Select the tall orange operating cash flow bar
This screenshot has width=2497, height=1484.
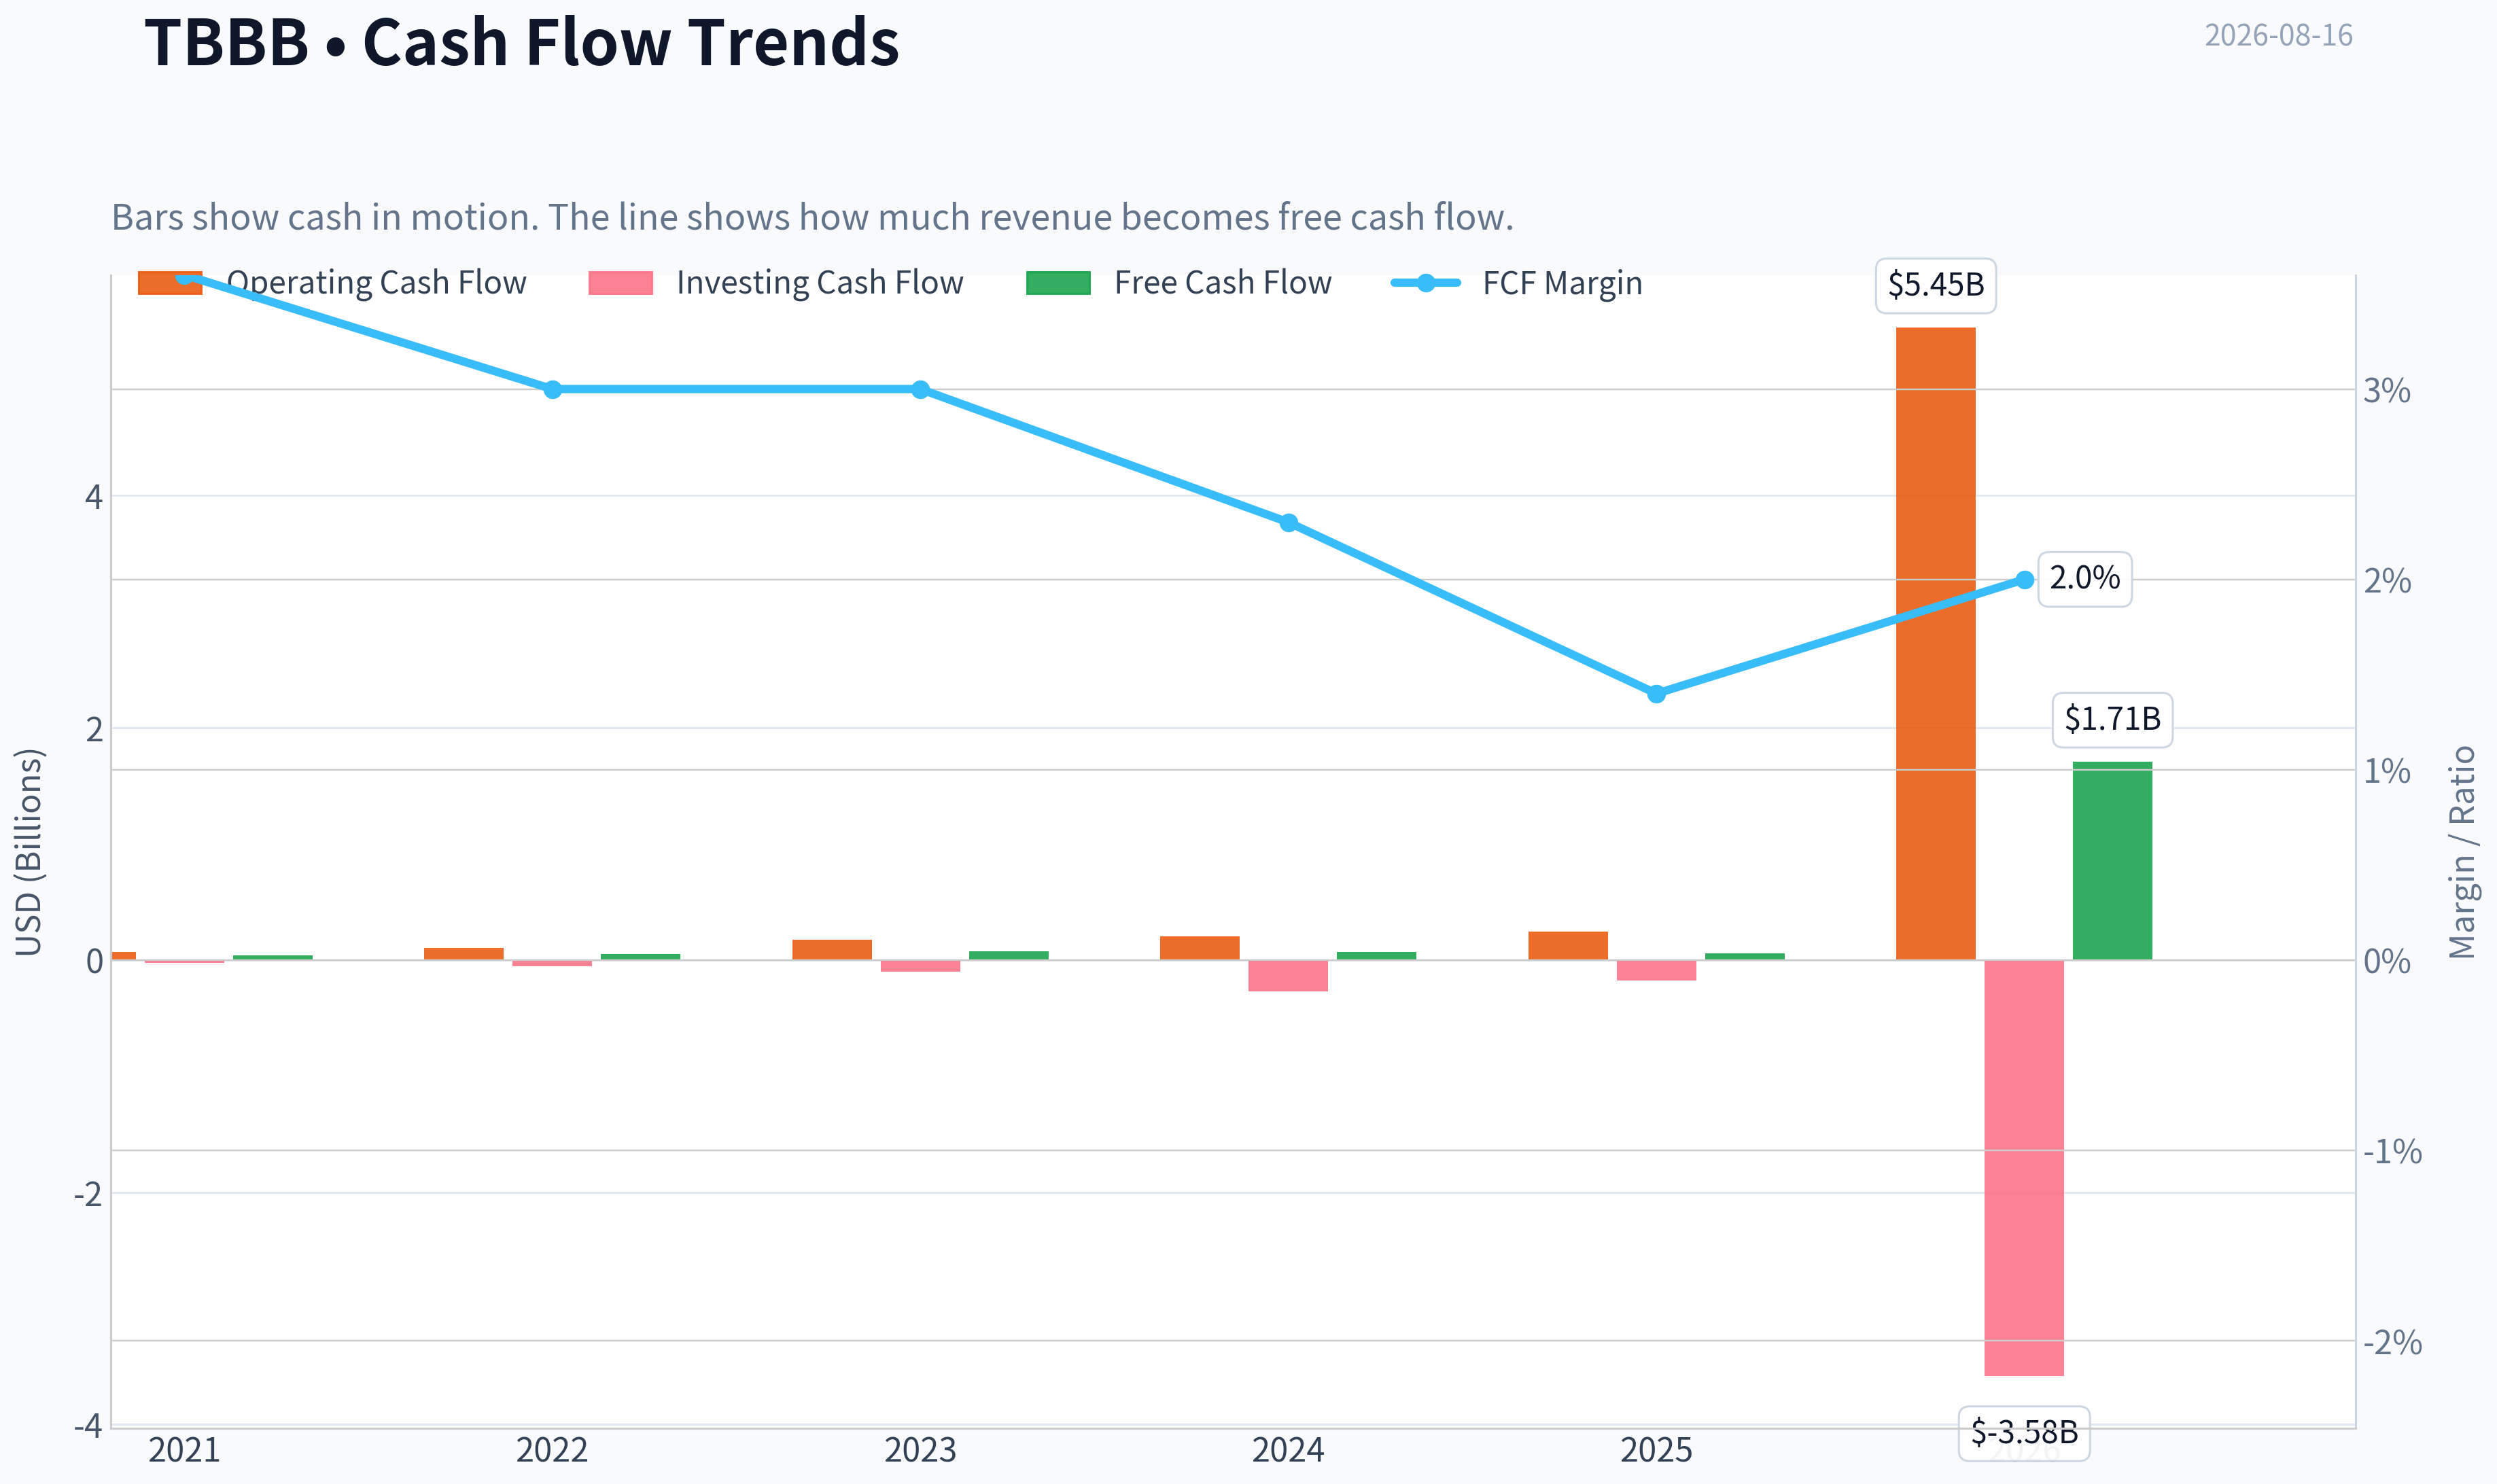[x=1935, y=644]
